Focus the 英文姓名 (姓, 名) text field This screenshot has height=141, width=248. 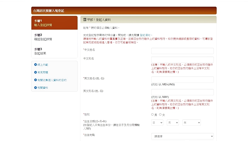182,79
